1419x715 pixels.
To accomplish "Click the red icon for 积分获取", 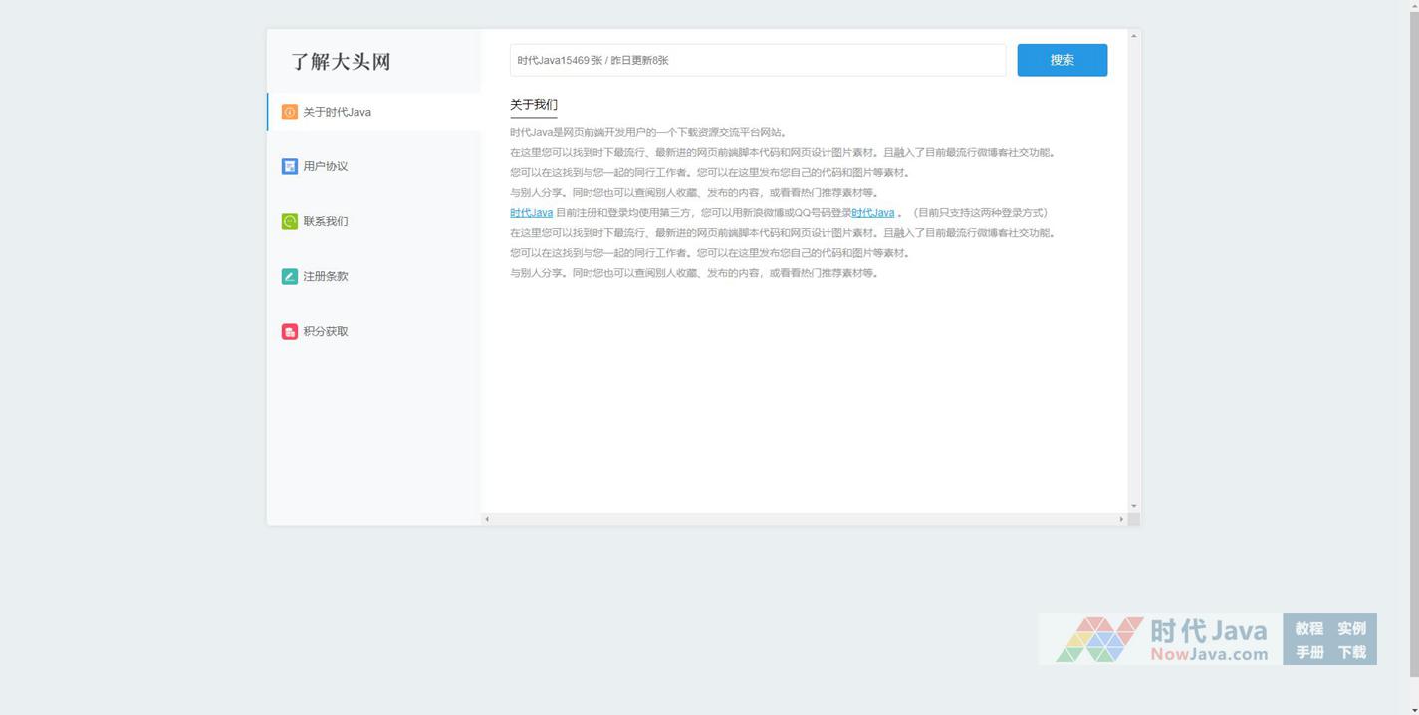I will 289,332.
